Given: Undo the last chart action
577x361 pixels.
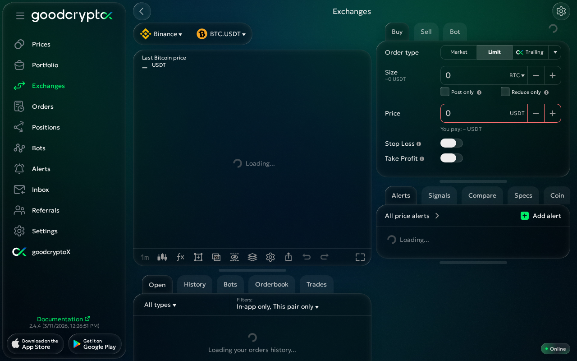Looking at the screenshot, I should pos(307,257).
